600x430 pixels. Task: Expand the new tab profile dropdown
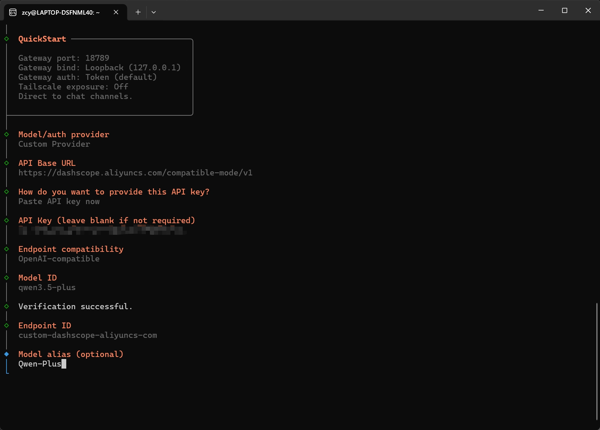pyautogui.click(x=154, y=12)
